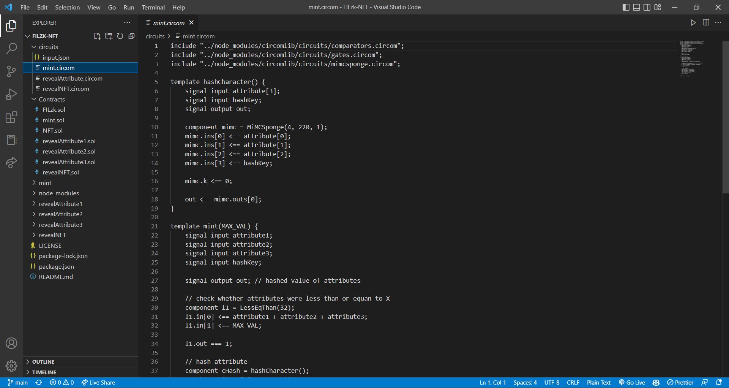The image size is (729, 388).
Task: Click Ln 1, Col 1 go-to-line indicator
Action: pyautogui.click(x=493, y=383)
